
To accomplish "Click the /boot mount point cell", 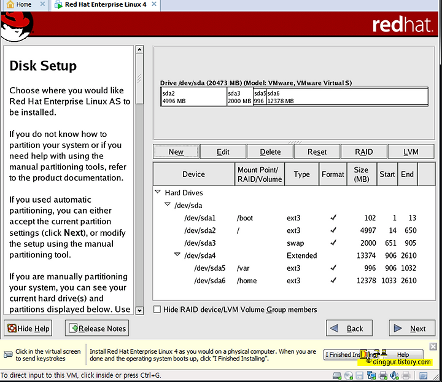I will click(x=245, y=218).
